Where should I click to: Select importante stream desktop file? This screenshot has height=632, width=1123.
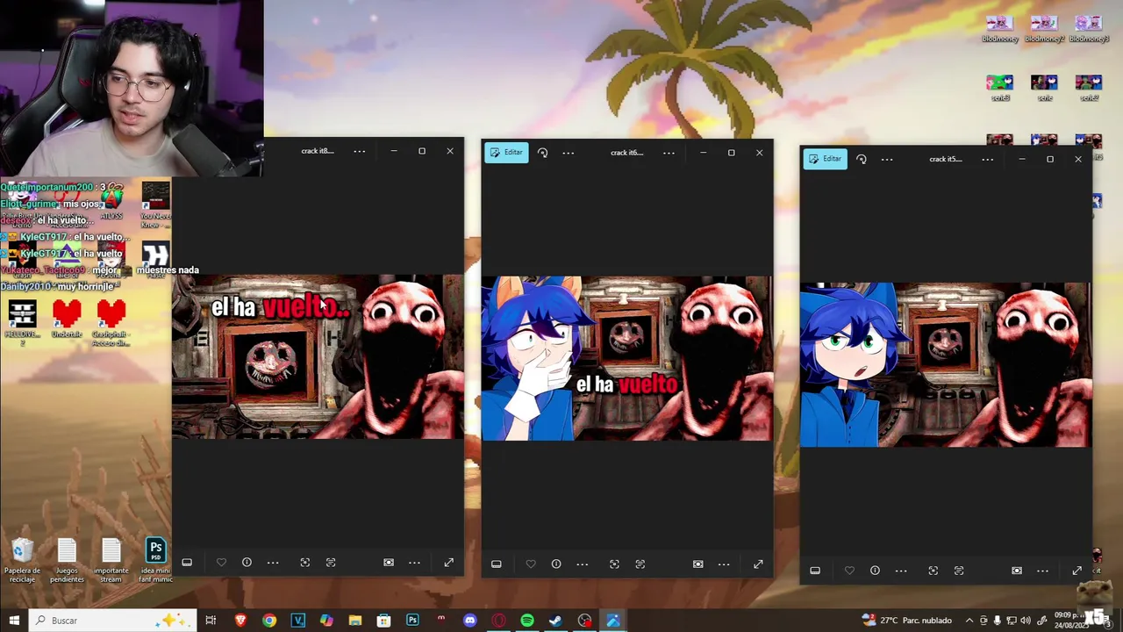coord(111,561)
